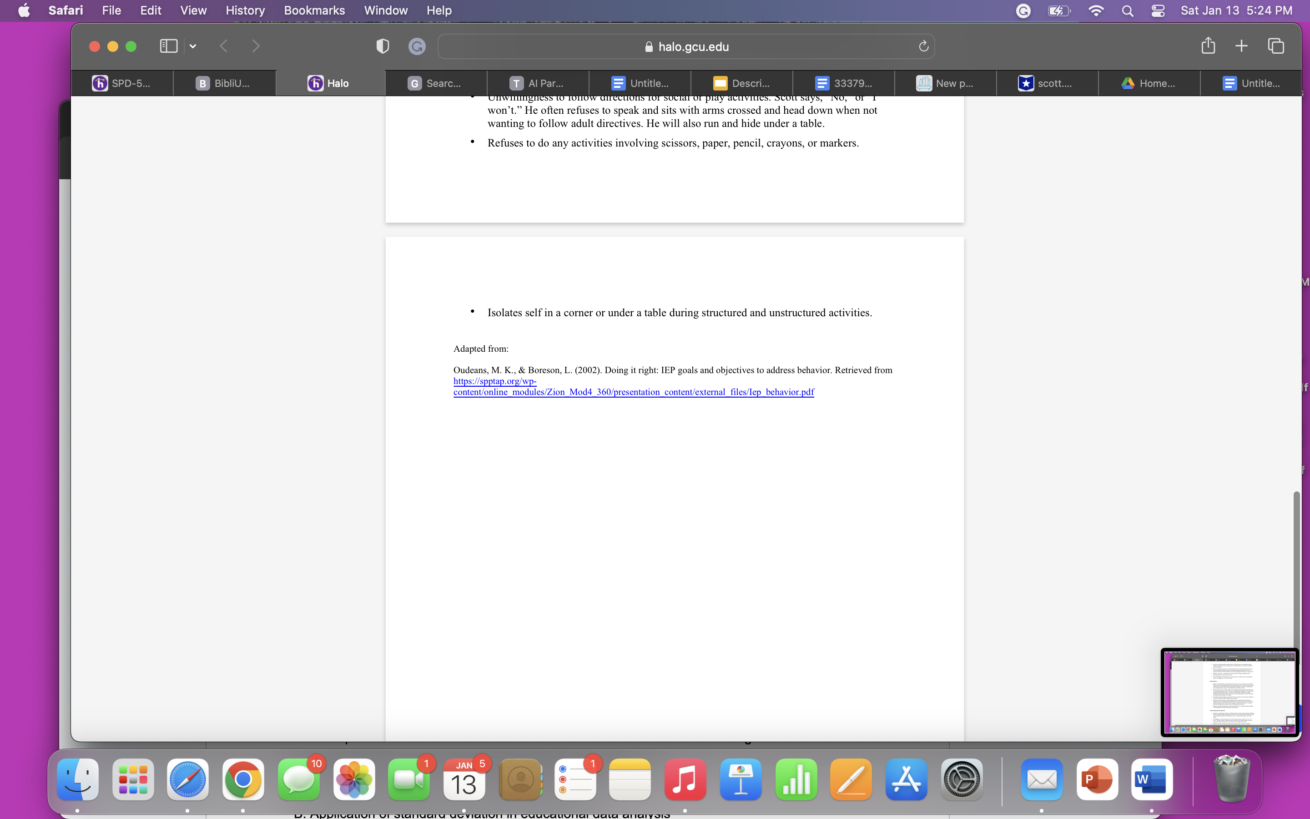The height and width of the screenshot is (819, 1310).
Task: Open Microsoft Word from the Dock
Action: pos(1152,779)
